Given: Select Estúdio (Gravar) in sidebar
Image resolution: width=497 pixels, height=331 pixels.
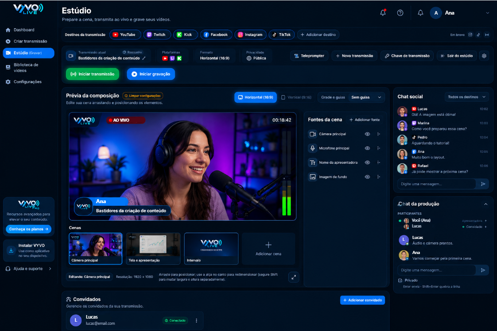Looking at the screenshot, I should [x=28, y=53].
